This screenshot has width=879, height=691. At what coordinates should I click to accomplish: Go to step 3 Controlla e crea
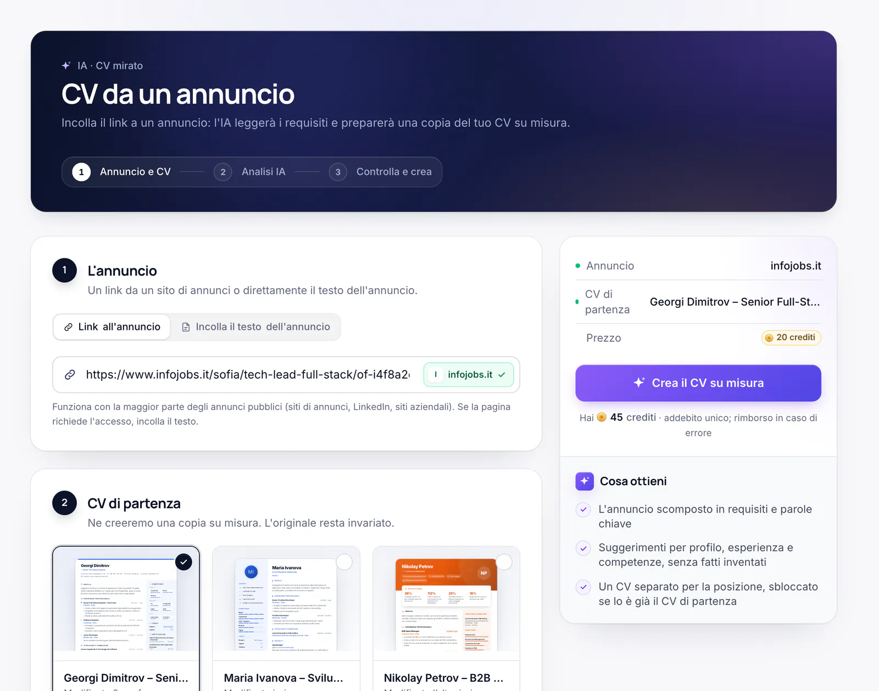tap(381, 172)
